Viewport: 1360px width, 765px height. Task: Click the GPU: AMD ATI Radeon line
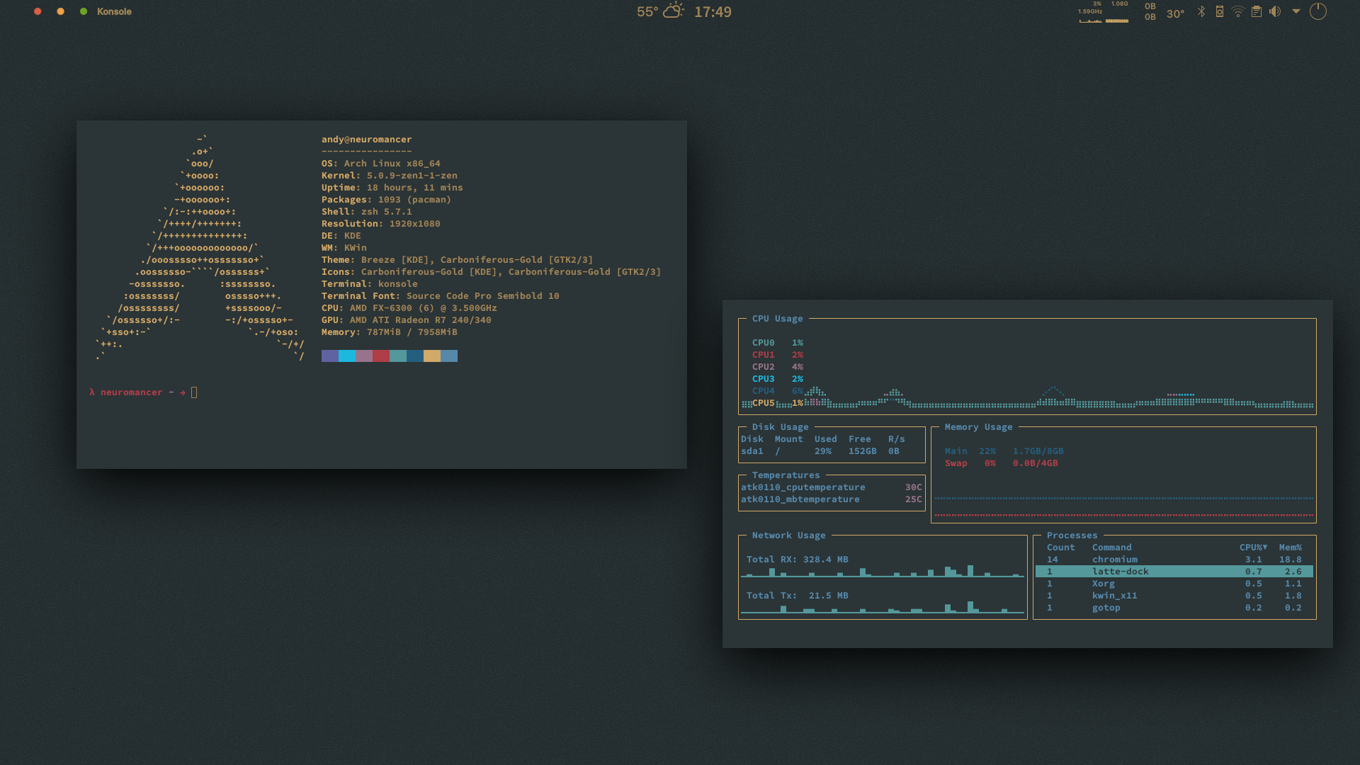coord(407,320)
